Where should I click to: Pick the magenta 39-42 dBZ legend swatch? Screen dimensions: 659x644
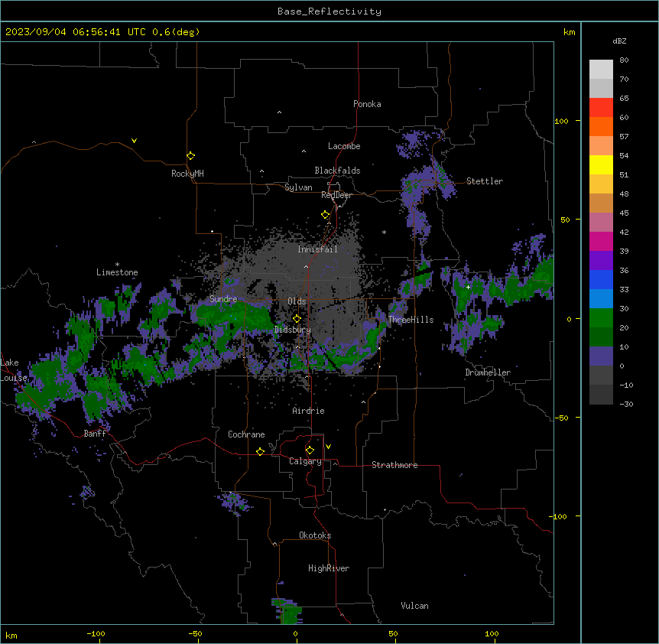pyautogui.click(x=601, y=241)
